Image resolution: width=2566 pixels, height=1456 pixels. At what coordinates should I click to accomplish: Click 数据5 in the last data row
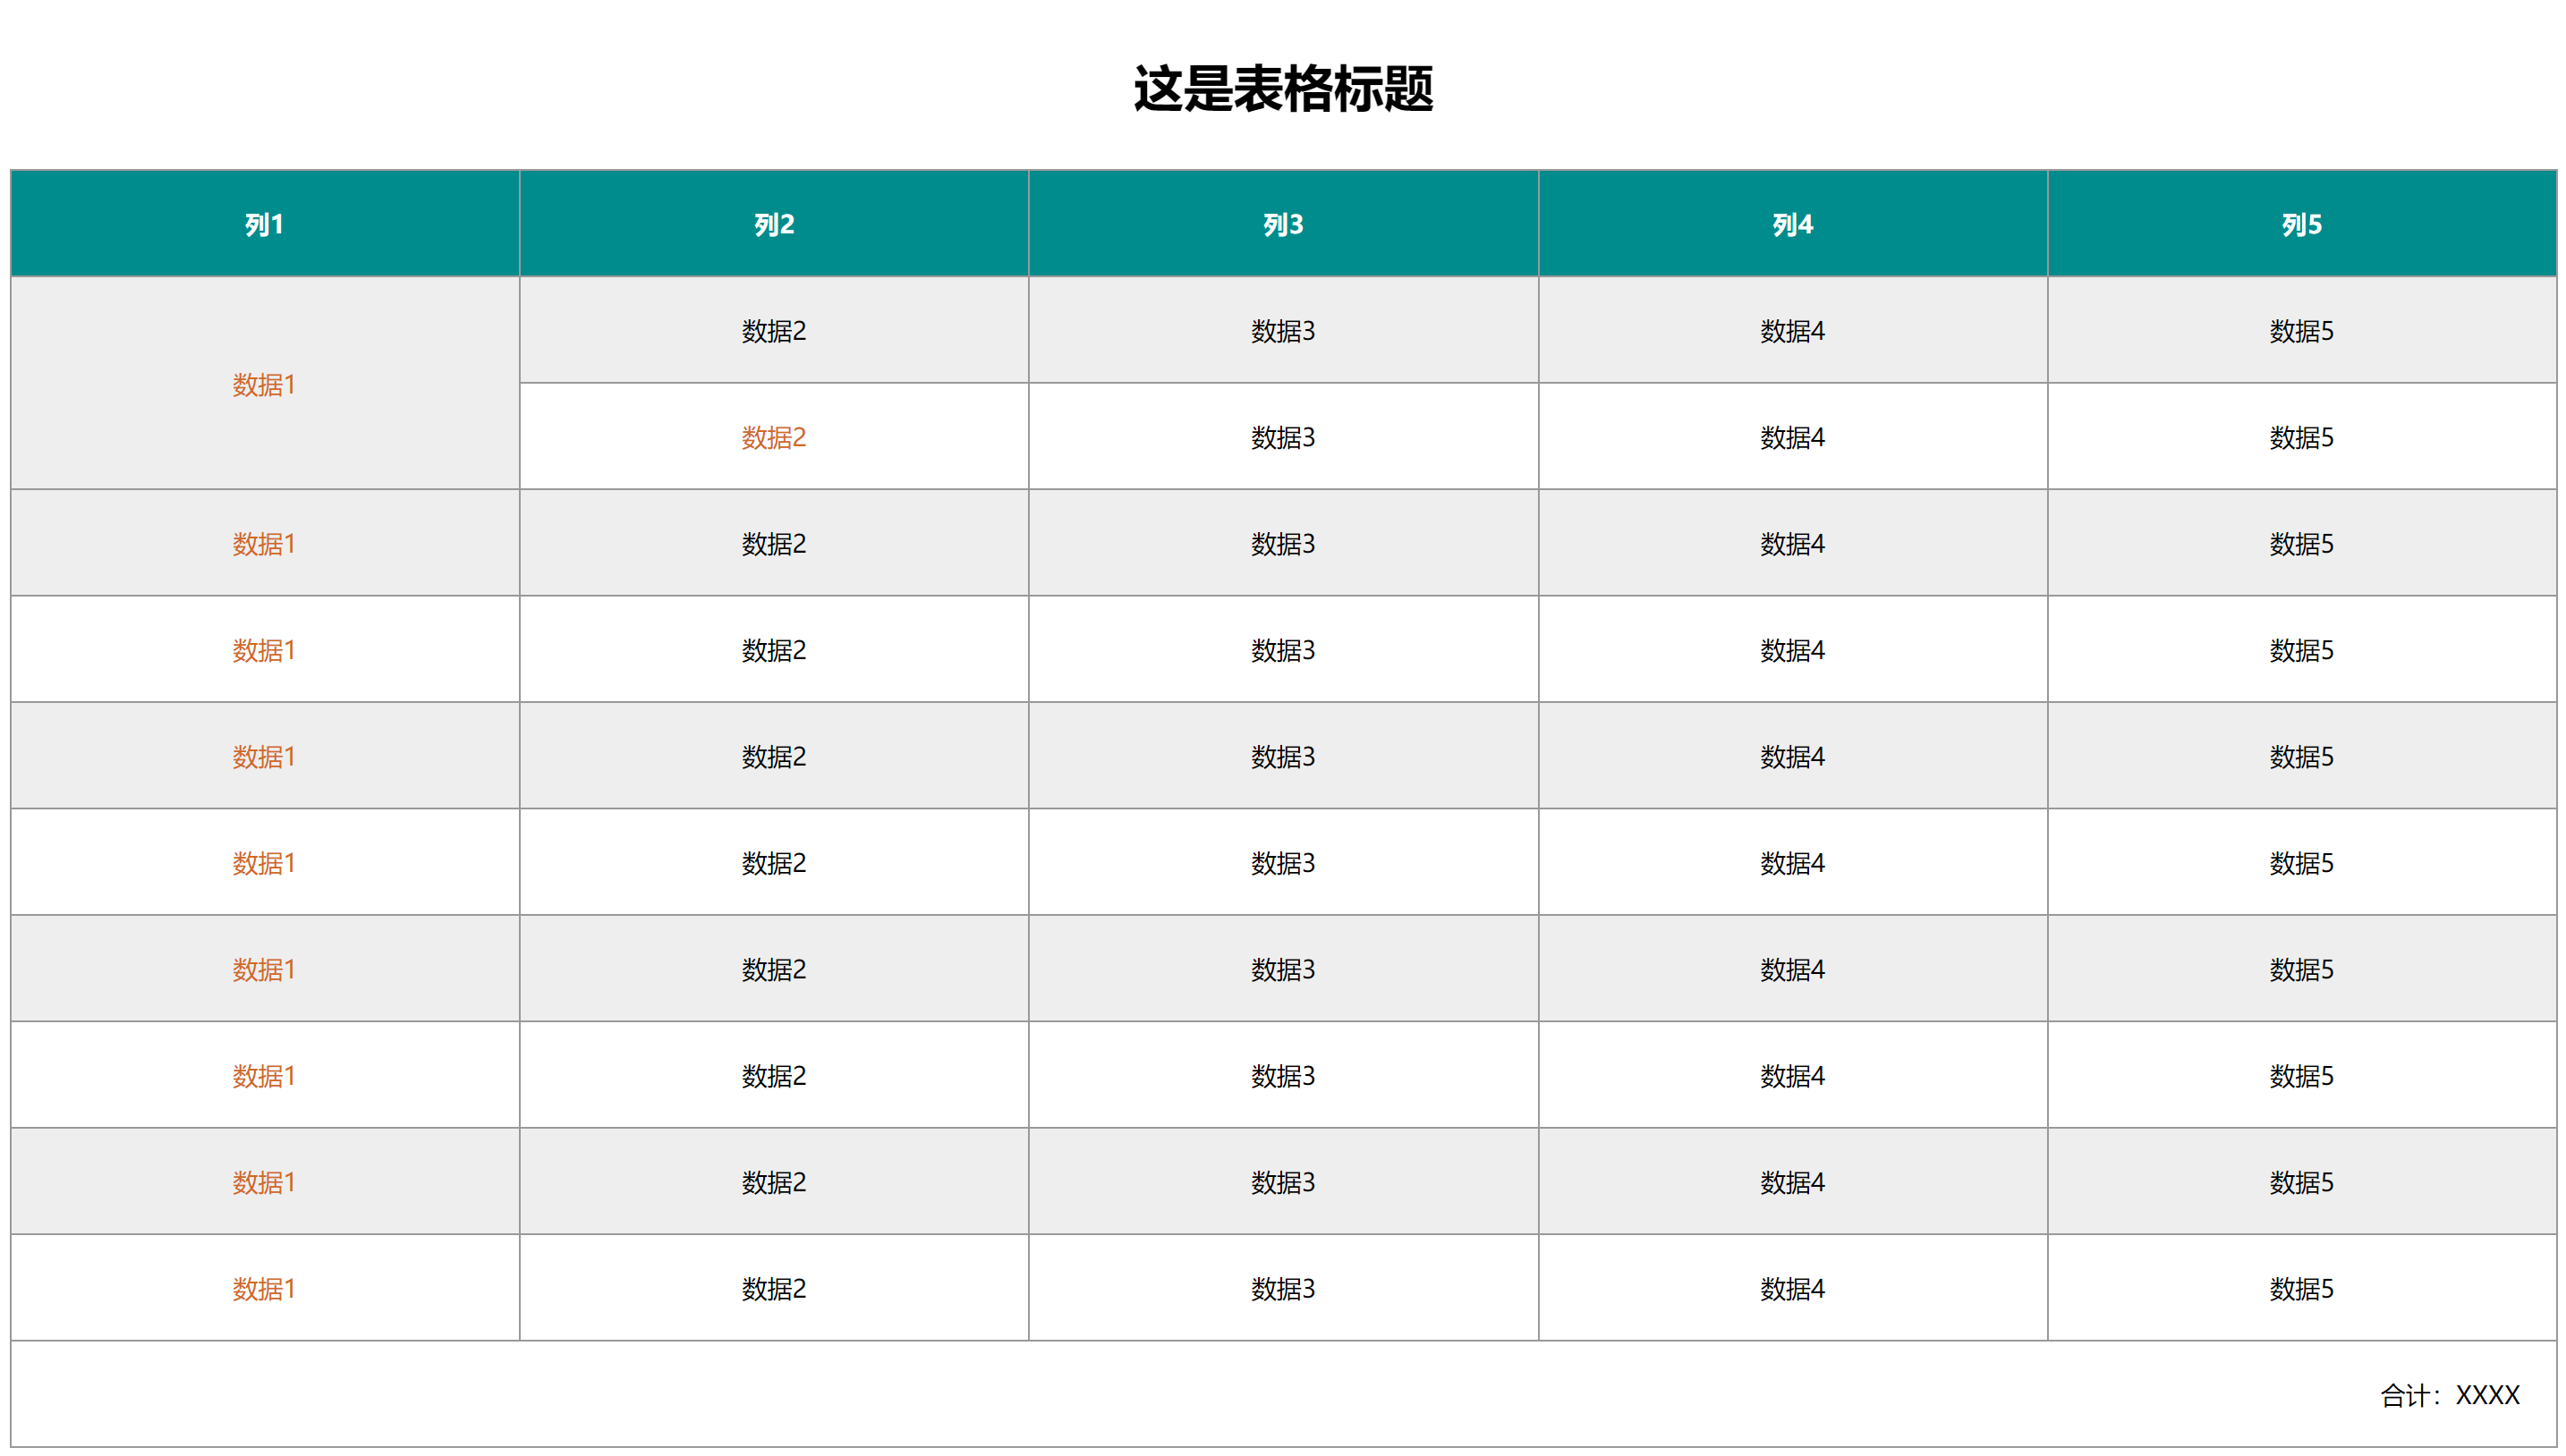click(x=2302, y=1289)
